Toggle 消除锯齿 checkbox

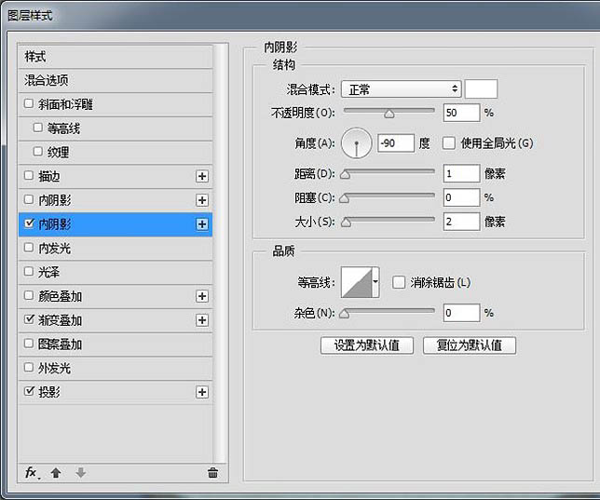[399, 283]
